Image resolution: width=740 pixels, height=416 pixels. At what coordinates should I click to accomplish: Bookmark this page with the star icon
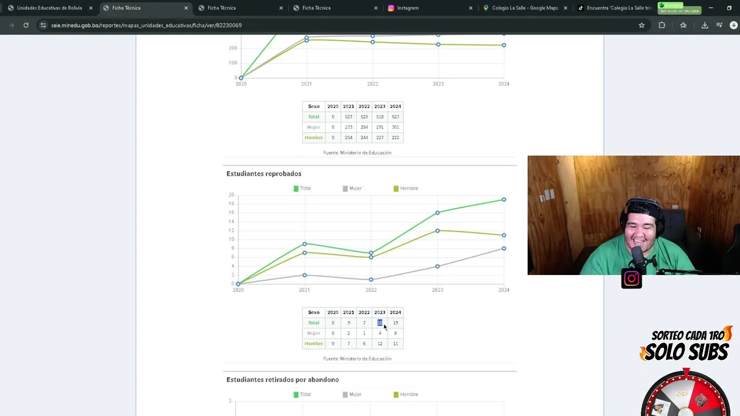[641, 25]
